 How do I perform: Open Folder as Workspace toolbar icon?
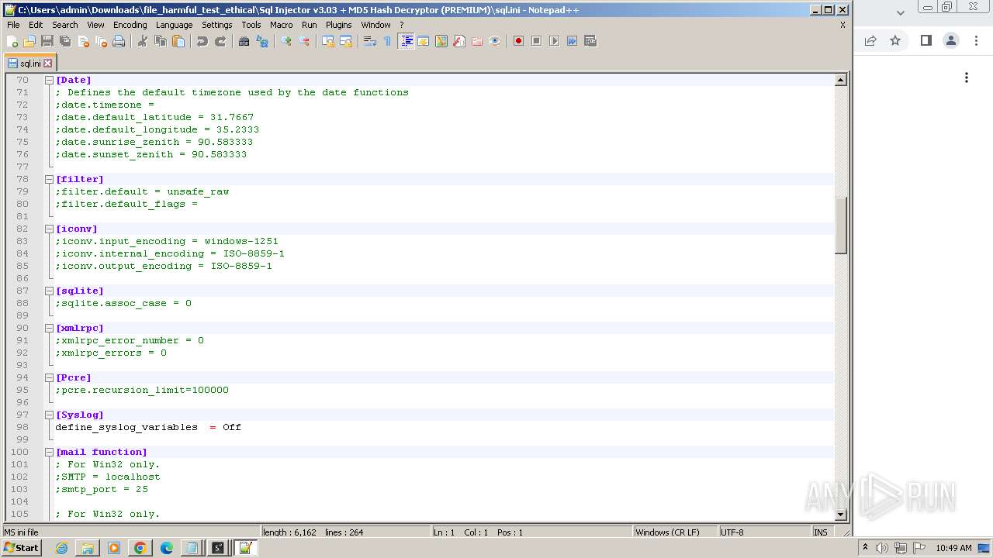pyautogui.click(x=477, y=41)
